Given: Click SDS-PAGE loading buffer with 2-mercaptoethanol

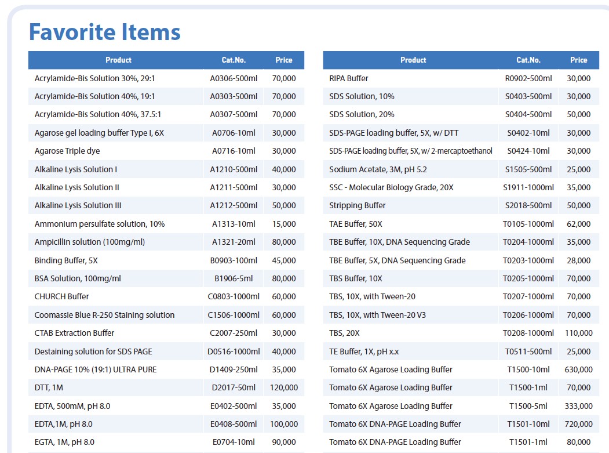Looking at the screenshot, I should tap(411, 151).
